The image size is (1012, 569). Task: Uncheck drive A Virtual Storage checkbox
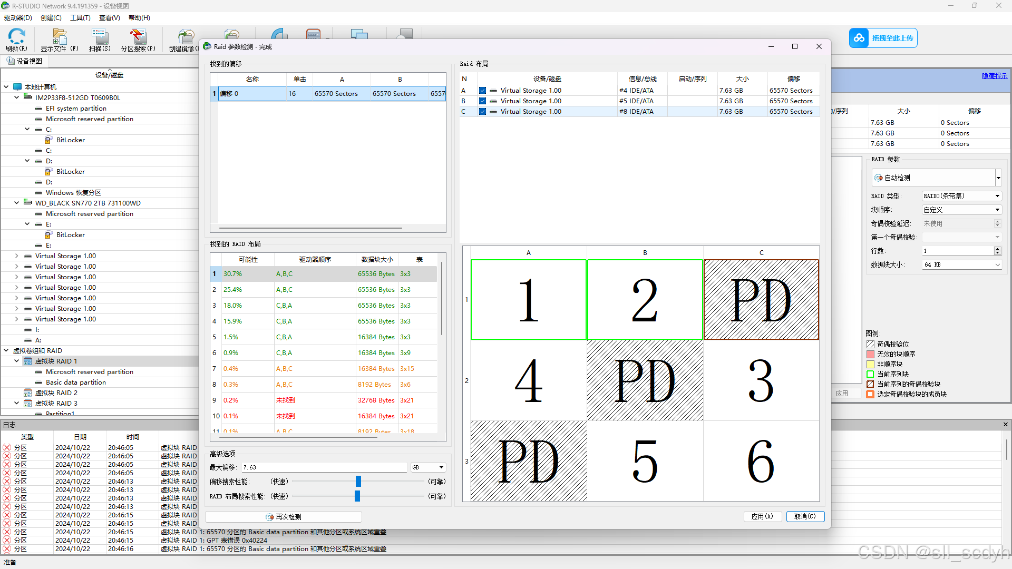pyautogui.click(x=482, y=91)
